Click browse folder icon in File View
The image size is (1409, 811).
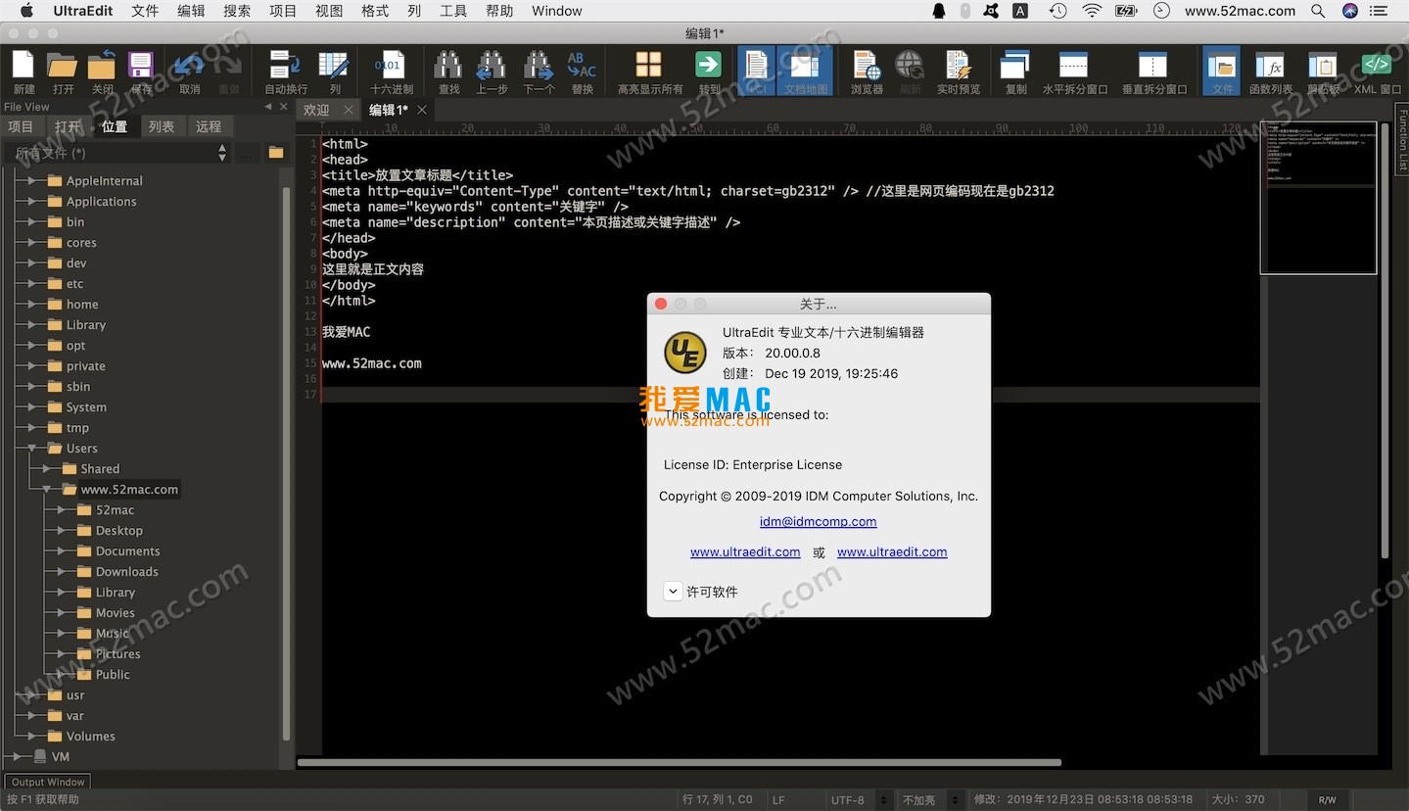click(276, 153)
